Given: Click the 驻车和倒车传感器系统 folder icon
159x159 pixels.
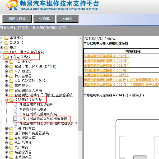Looking at the screenshot, I should (x=11, y=134).
